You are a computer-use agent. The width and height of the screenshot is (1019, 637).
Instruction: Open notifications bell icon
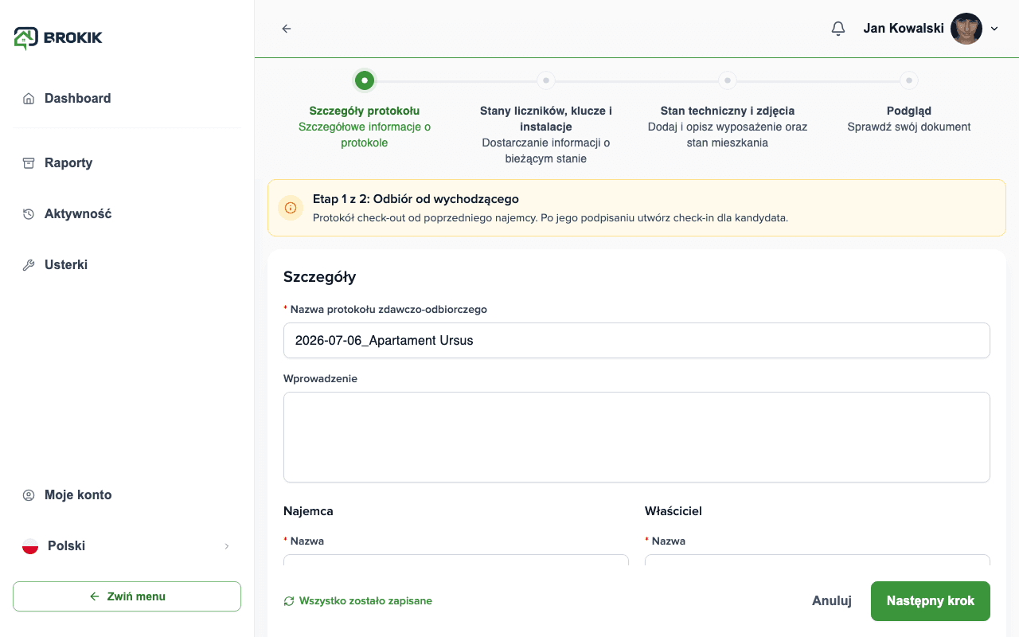click(837, 29)
